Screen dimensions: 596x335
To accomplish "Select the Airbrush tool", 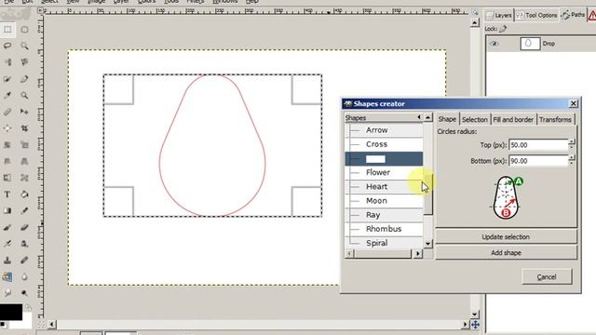I will (x=7, y=244).
